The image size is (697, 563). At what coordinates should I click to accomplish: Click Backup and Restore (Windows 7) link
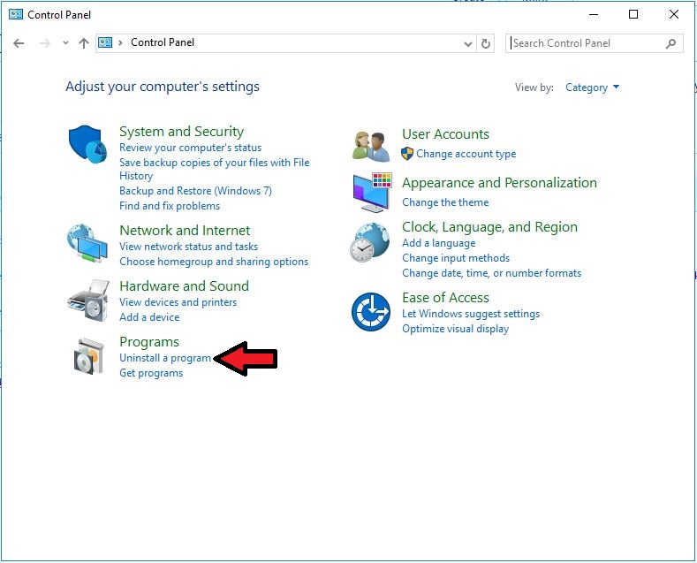coord(195,191)
